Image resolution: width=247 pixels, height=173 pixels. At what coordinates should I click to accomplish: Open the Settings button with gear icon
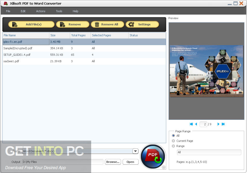click(x=142, y=24)
